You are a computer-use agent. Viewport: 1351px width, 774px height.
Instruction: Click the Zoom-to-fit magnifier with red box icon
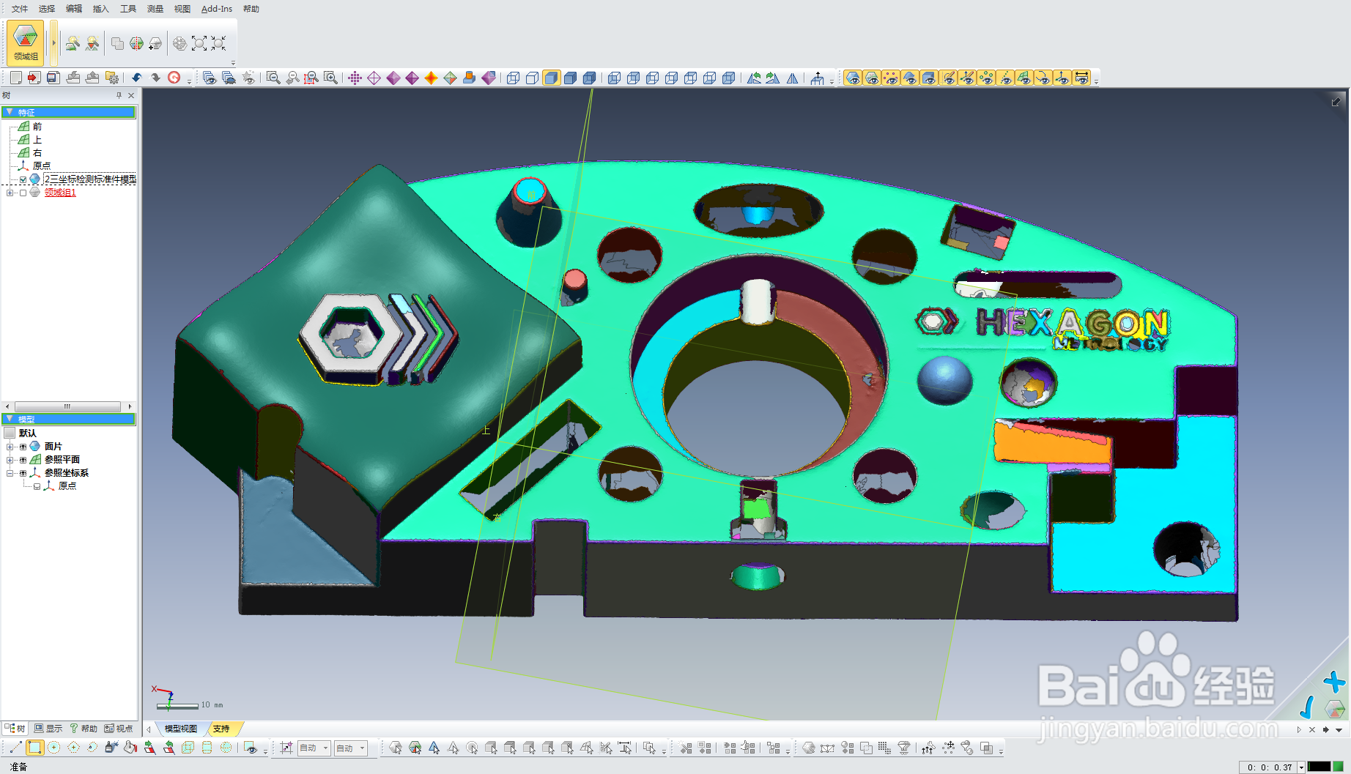point(311,78)
